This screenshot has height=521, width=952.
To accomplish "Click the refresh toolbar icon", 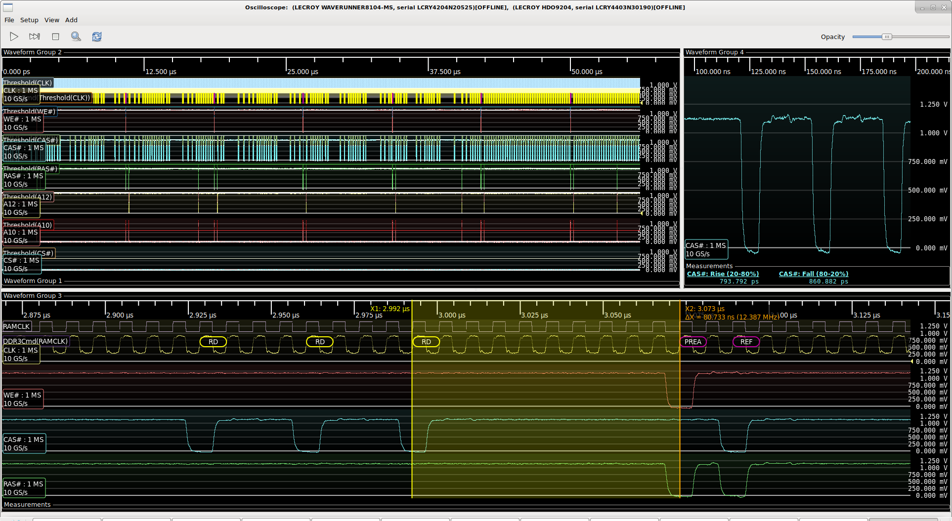I will pyautogui.click(x=97, y=37).
